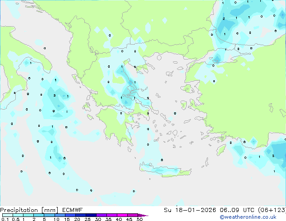This screenshot has width=286, height=221.
Task: Pick the 15–20 mm blue legend swatch
Action: pos(70,215)
